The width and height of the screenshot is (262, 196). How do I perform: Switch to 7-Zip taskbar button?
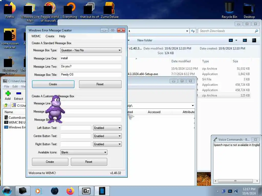click(86, 191)
